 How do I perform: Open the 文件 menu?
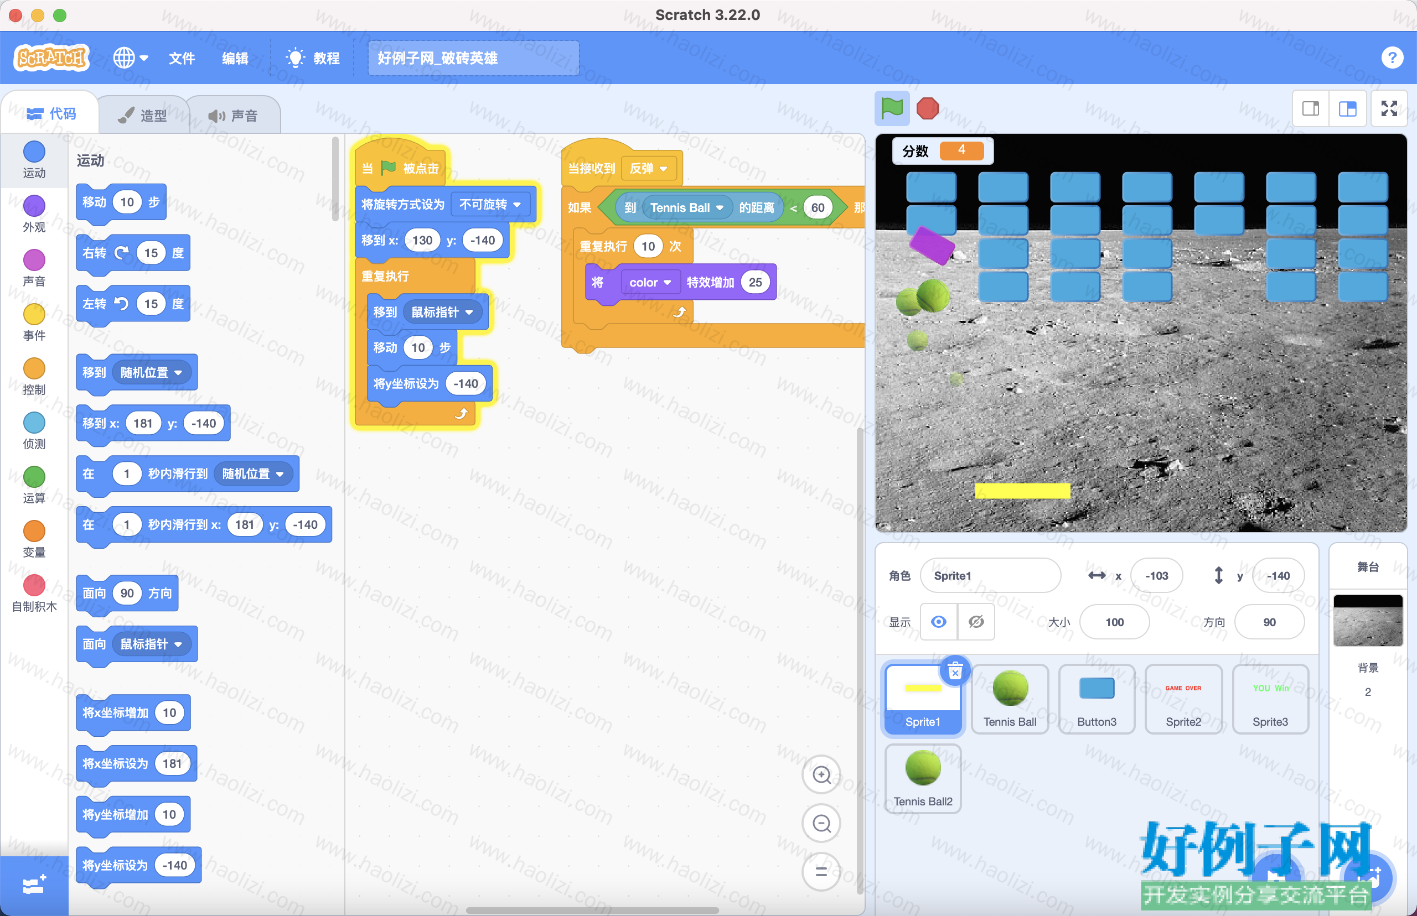182,58
